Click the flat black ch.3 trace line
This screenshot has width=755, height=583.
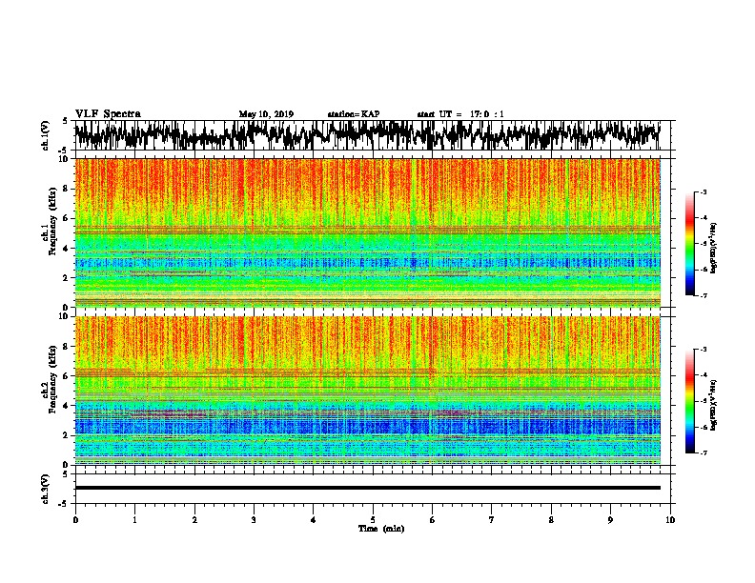pos(367,488)
